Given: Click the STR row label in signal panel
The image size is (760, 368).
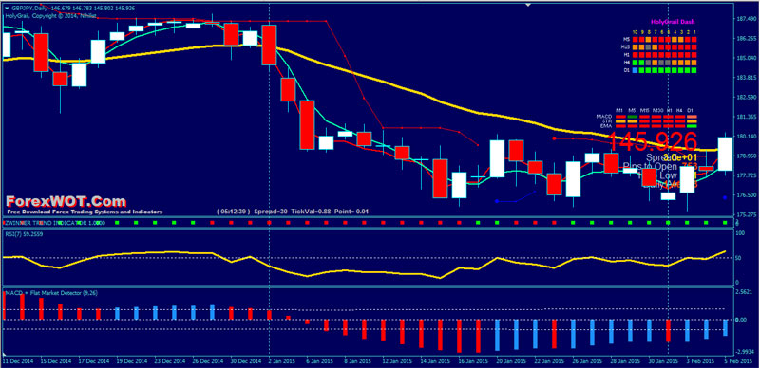Looking at the screenshot, I should (x=607, y=121).
